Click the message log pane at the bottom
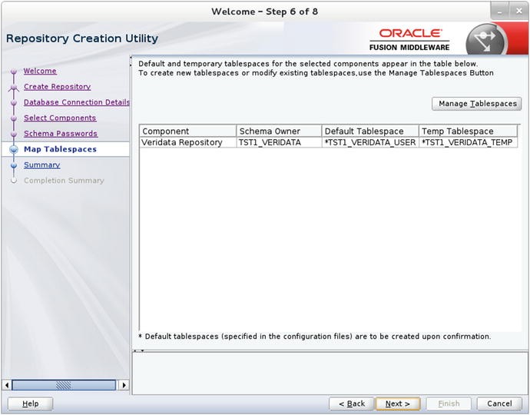The image size is (530, 415). click(330, 373)
